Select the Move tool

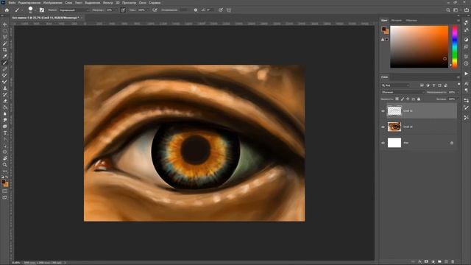click(x=5, y=24)
